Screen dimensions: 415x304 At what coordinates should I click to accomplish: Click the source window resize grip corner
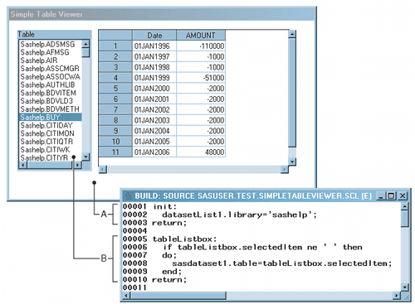(x=406, y=297)
